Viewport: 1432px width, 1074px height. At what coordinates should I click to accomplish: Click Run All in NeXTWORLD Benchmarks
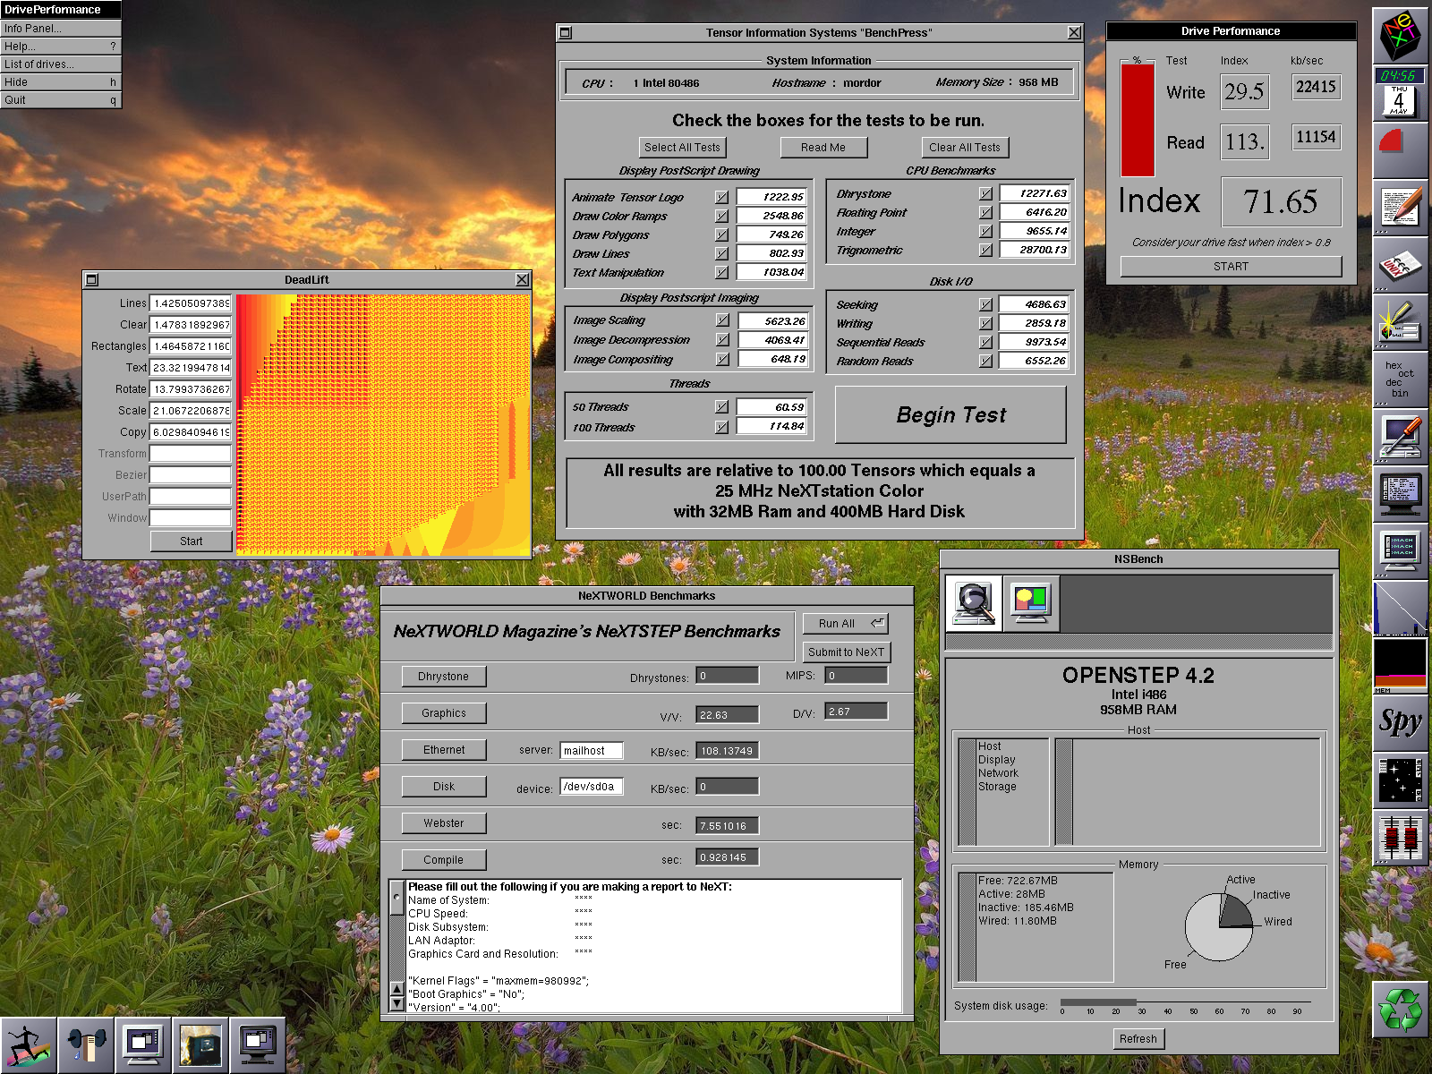tap(845, 623)
